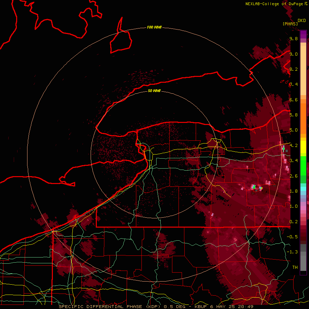This screenshot has width=309, height=309.
Task: Click the 100 NMI range ring label
Action: pos(154,27)
